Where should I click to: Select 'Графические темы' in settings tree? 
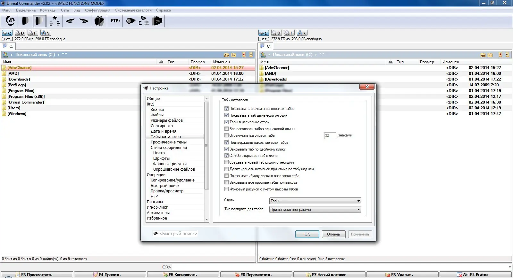[169, 142]
